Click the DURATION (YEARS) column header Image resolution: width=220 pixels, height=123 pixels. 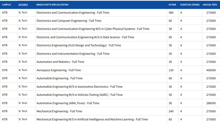[190, 5]
